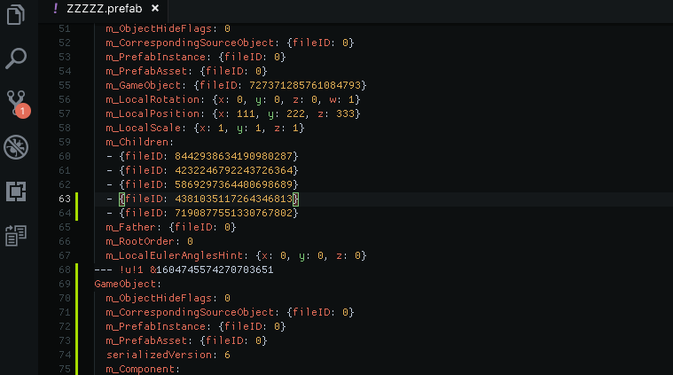
Task: Click the m_Children key
Action: (x=137, y=142)
